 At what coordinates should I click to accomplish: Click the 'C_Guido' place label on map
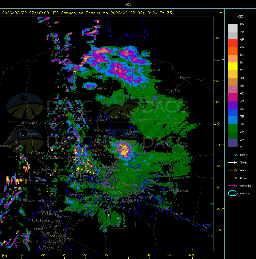coord(38,153)
